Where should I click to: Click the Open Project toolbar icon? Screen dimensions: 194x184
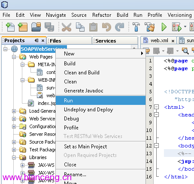point(36,27)
